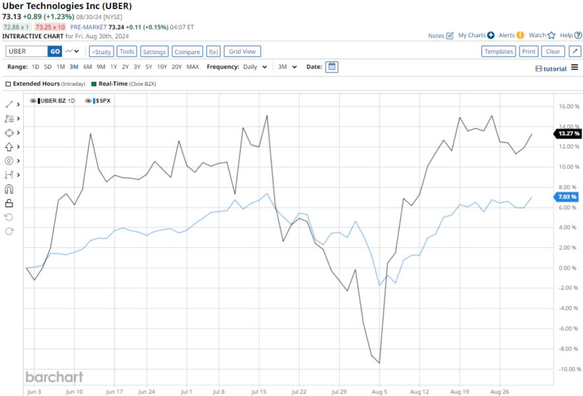The image size is (583, 396).
Task: Select the 1D range
Action: click(35, 67)
